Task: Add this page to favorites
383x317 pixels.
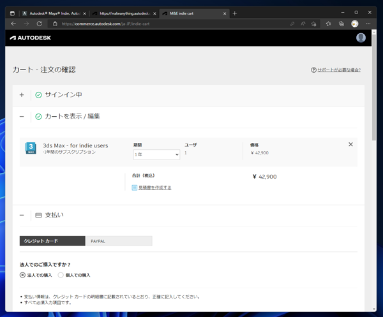Action: [314, 24]
